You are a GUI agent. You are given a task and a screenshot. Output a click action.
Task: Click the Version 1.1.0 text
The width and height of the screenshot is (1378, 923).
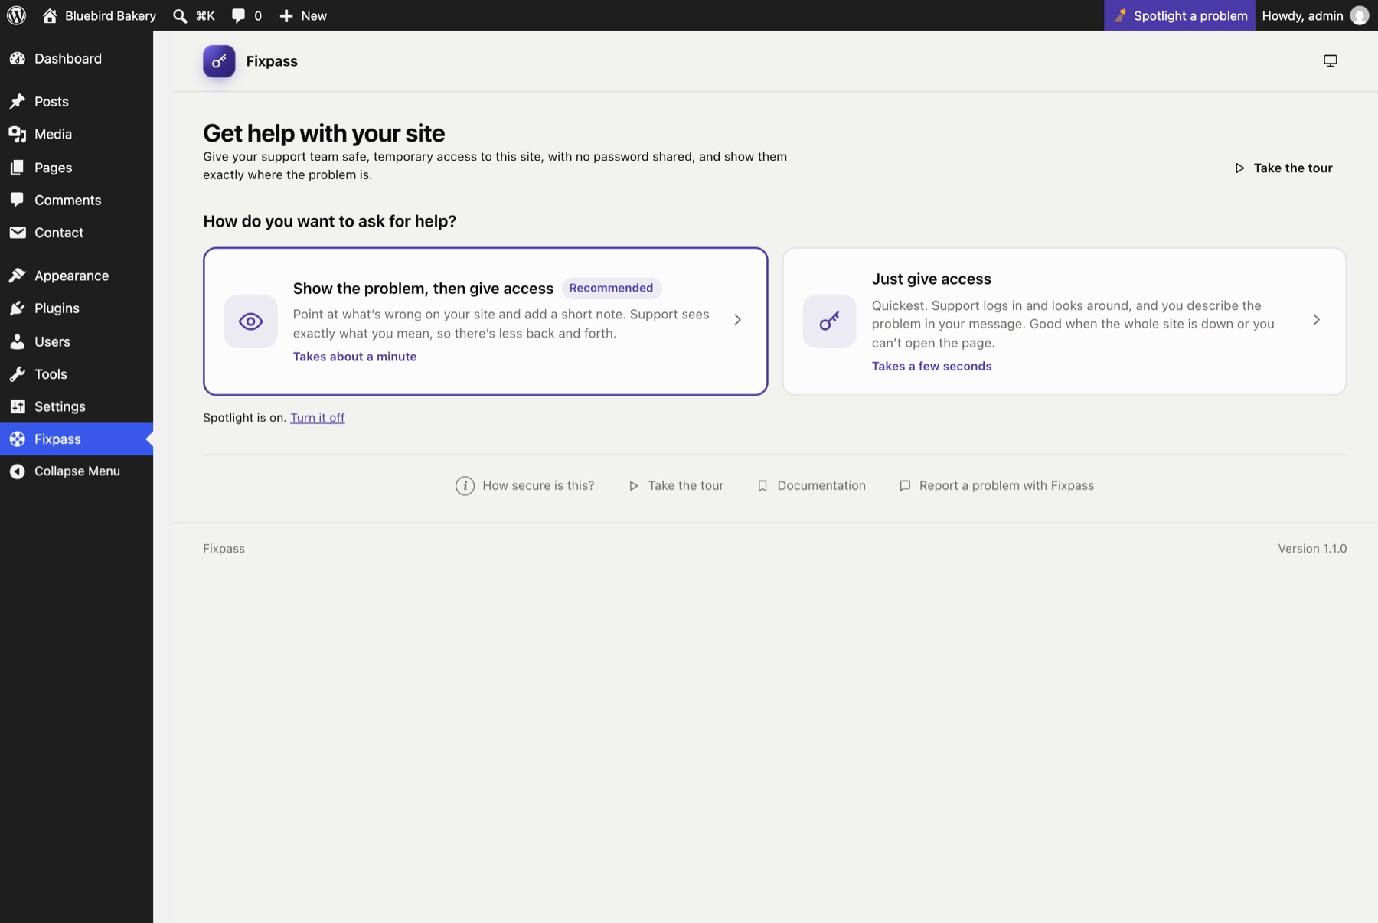[1312, 549]
